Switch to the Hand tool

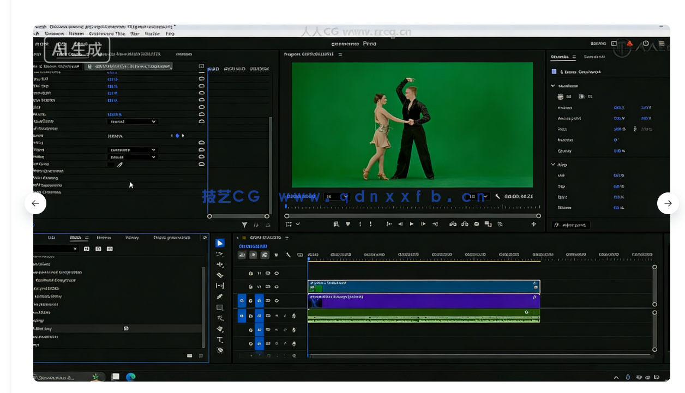pyautogui.click(x=220, y=329)
